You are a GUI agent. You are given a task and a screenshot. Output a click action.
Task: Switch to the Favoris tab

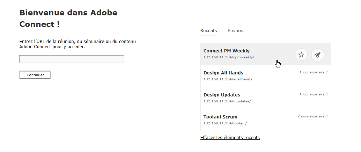[x=235, y=31]
